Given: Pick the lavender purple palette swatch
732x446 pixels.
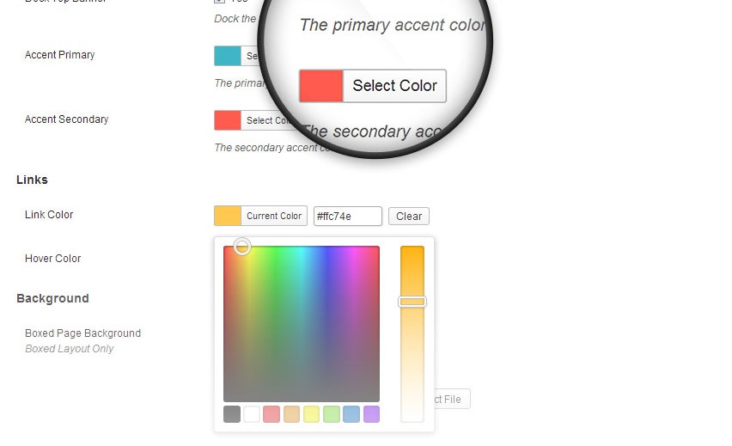Looking at the screenshot, I should click(371, 414).
